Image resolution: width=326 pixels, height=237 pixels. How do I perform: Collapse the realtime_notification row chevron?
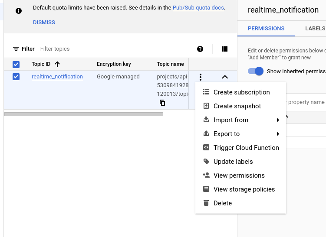pyautogui.click(x=224, y=77)
